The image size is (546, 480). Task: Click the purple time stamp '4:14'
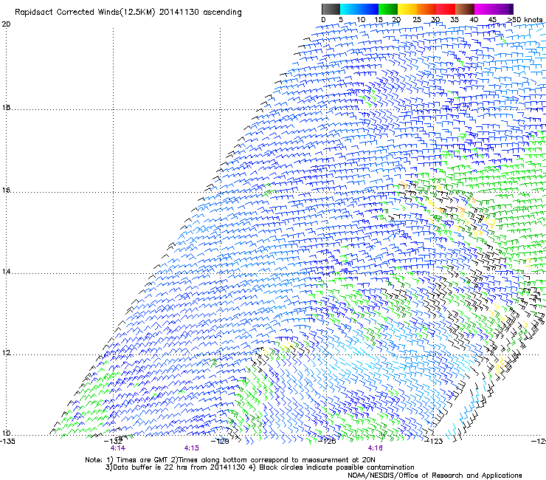pyautogui.click(x=118, y=448)
